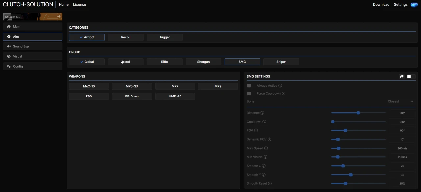Screen dimensions: 421x192
Task: Click info icon next to Max Speed
Action: click(x=266, y=149)
